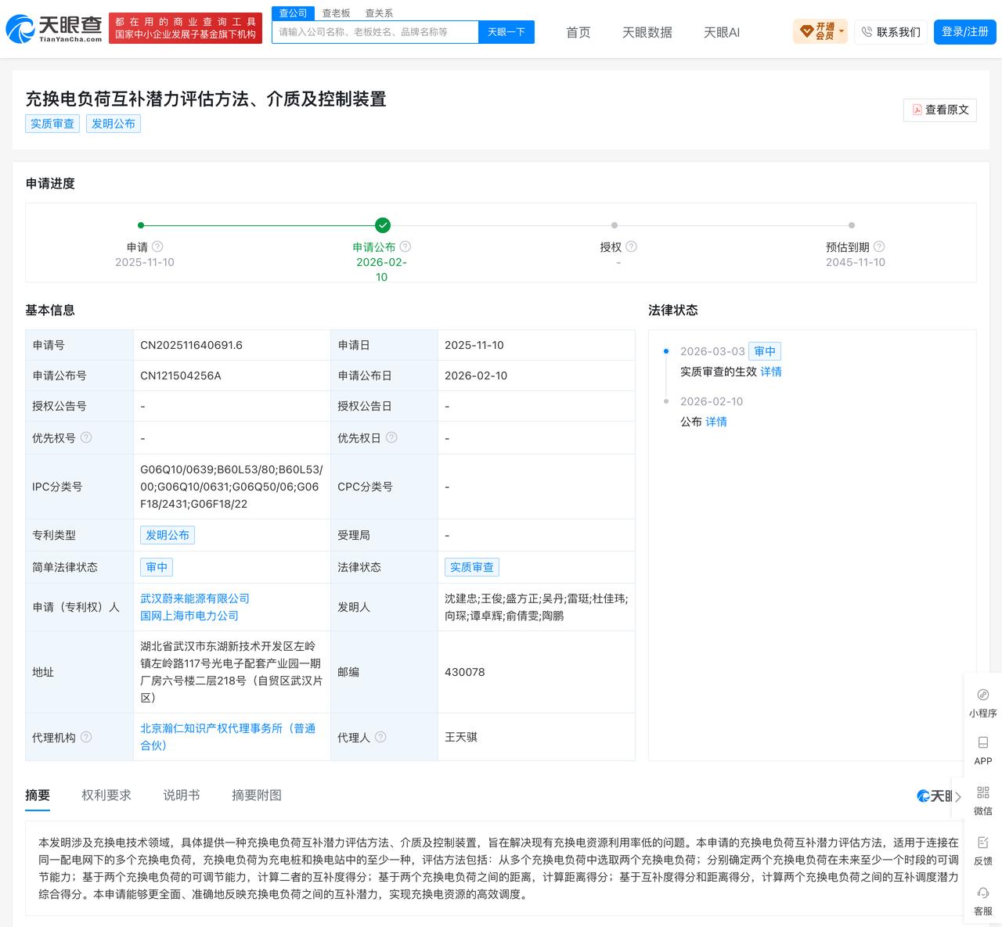
Task: Open the 小程序 sidebar icon
Action: [x=983, y=695]
